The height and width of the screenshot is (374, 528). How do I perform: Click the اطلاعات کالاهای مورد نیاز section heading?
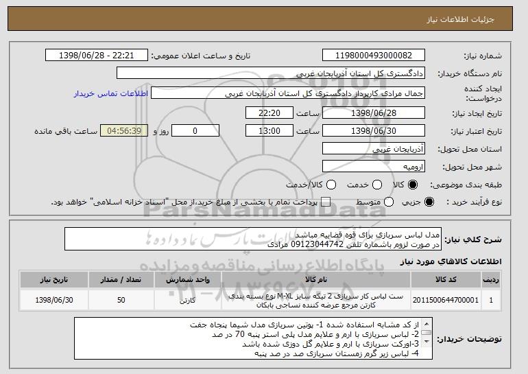tap(451, 261)
